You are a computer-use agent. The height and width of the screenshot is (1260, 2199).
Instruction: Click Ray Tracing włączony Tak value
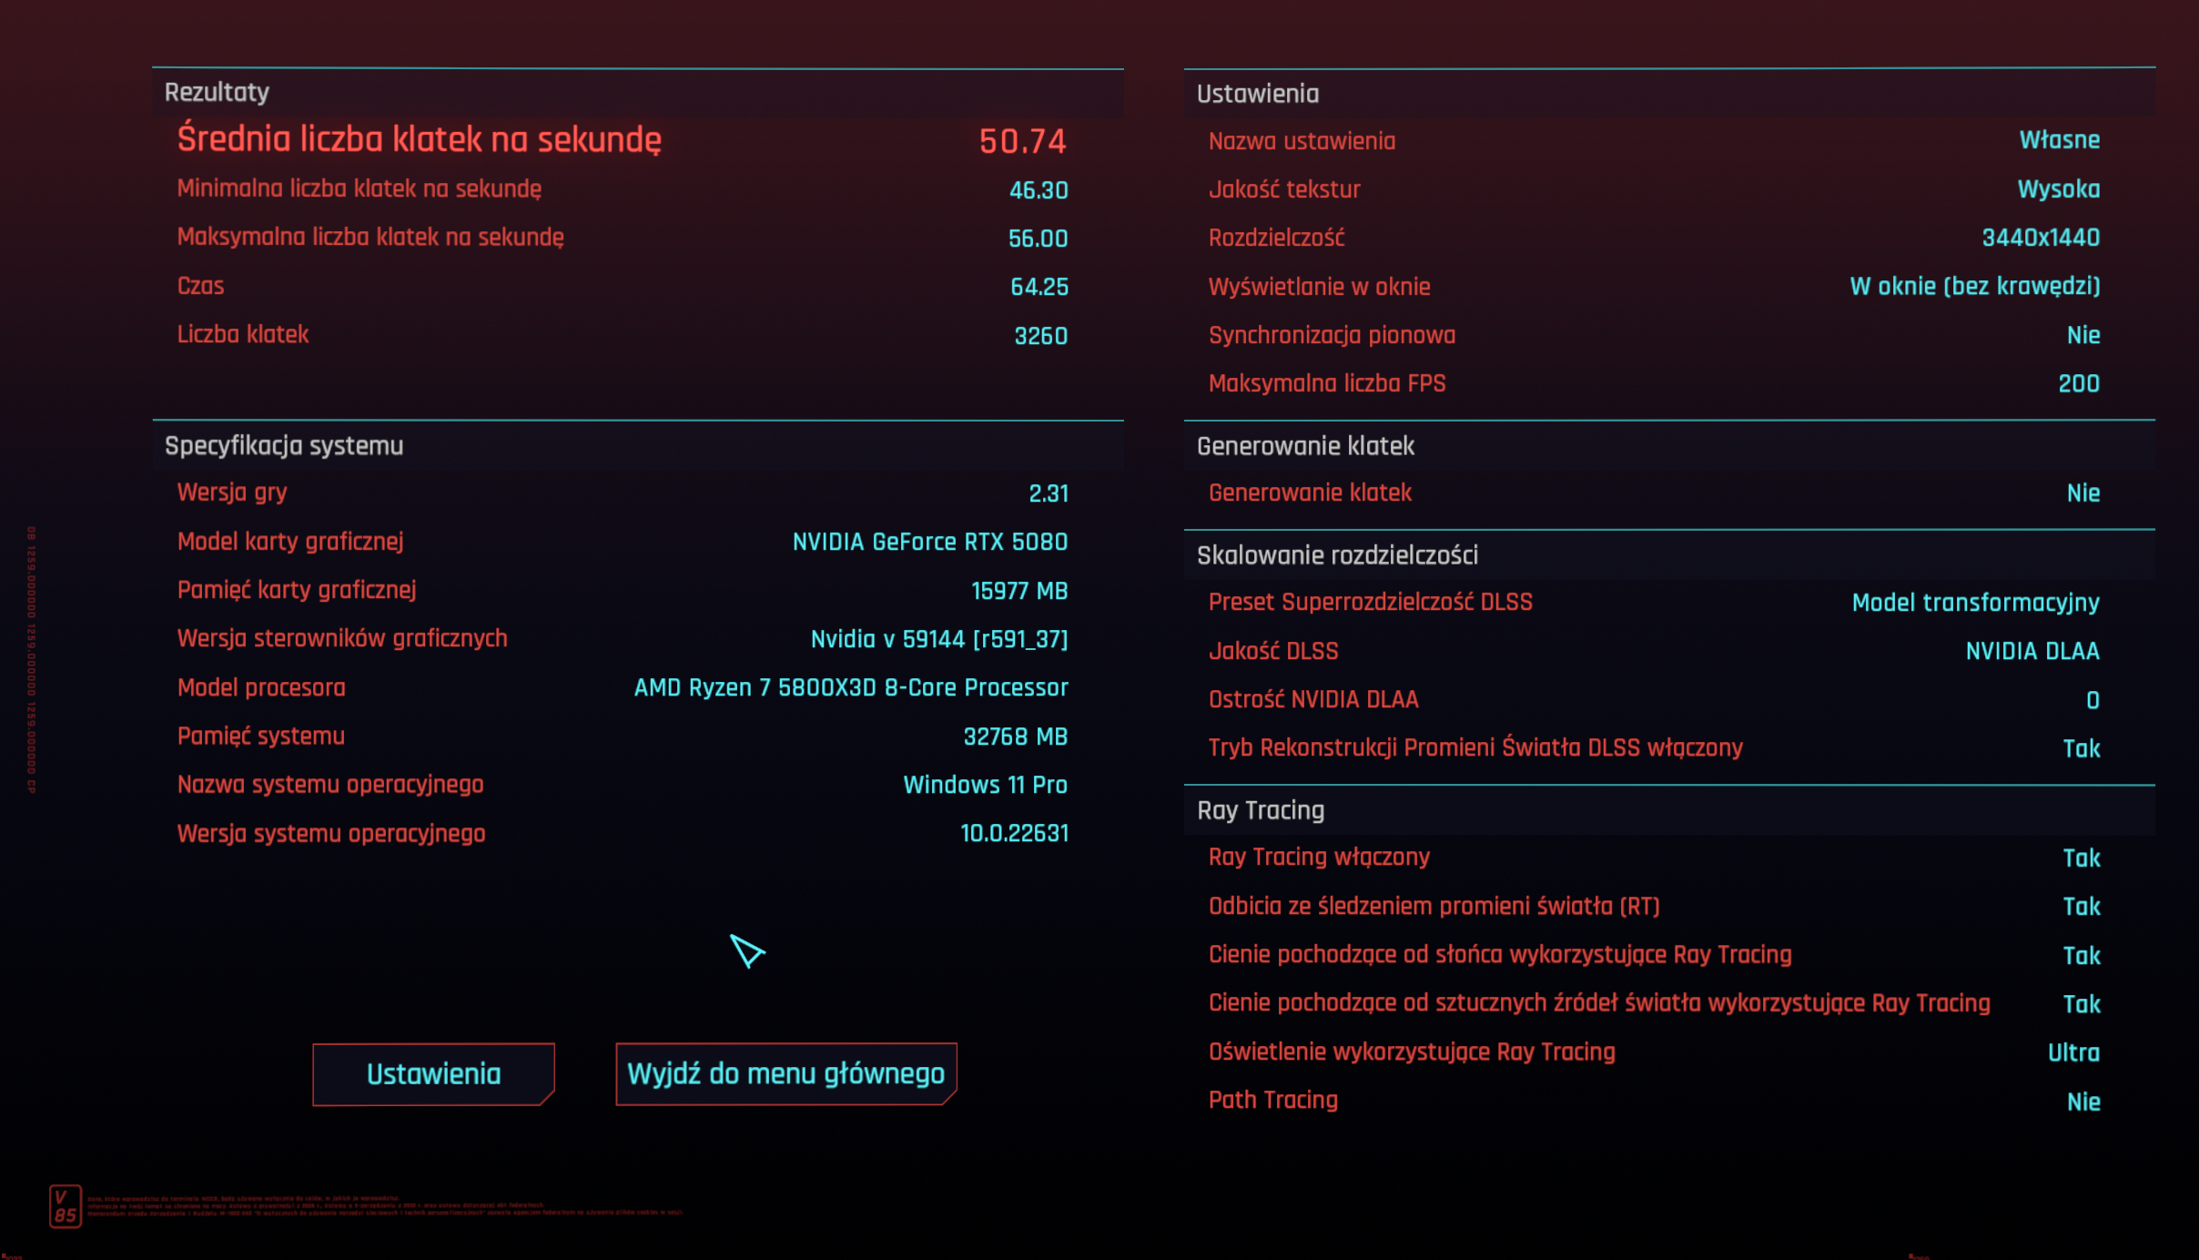pos(2081,858)
